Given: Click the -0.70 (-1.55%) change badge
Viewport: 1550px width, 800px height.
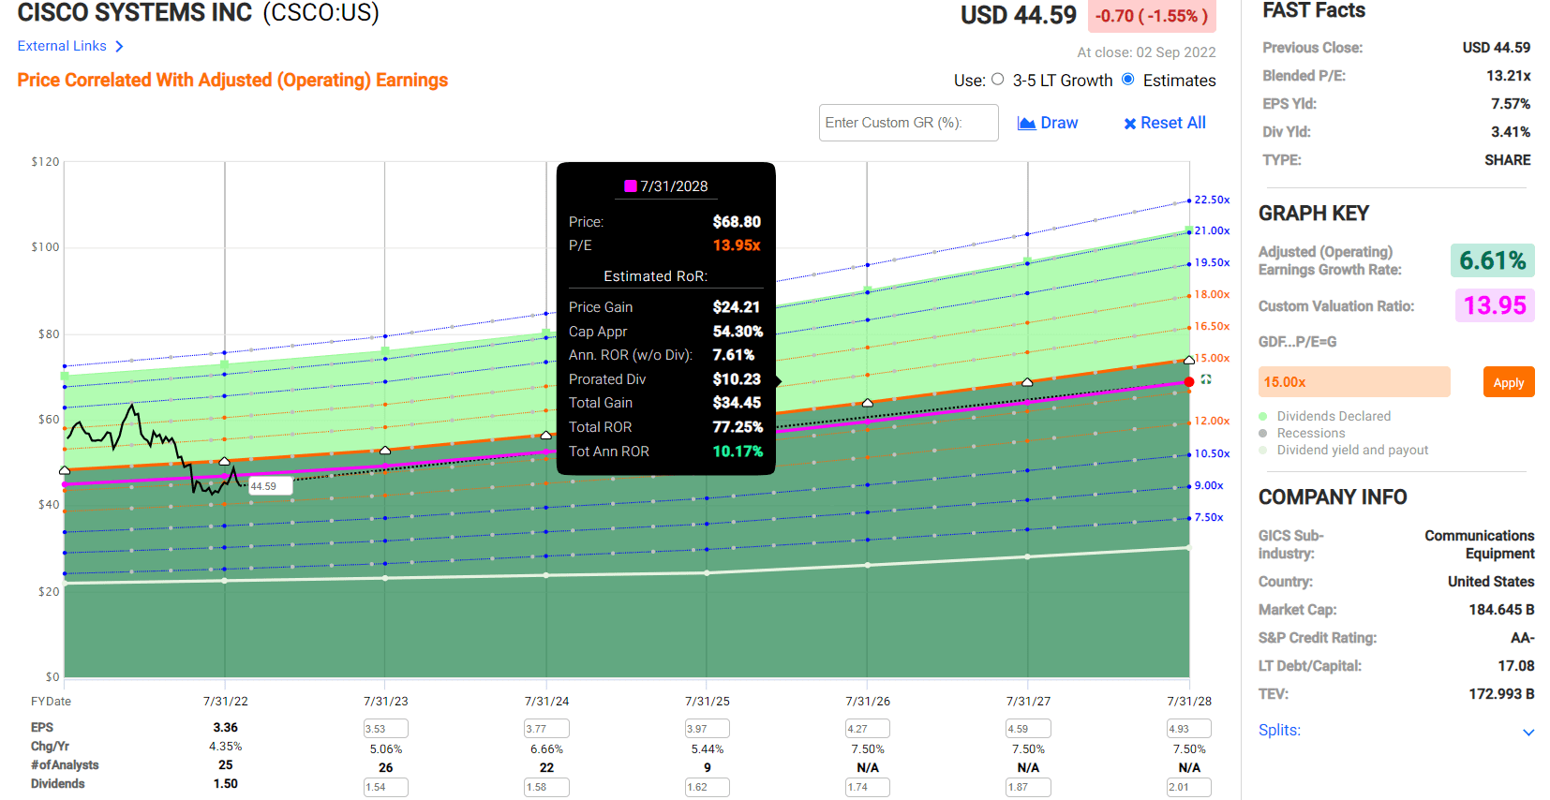Looking at the screenshot, I should pyautogui.click(x=1152, y=16).
